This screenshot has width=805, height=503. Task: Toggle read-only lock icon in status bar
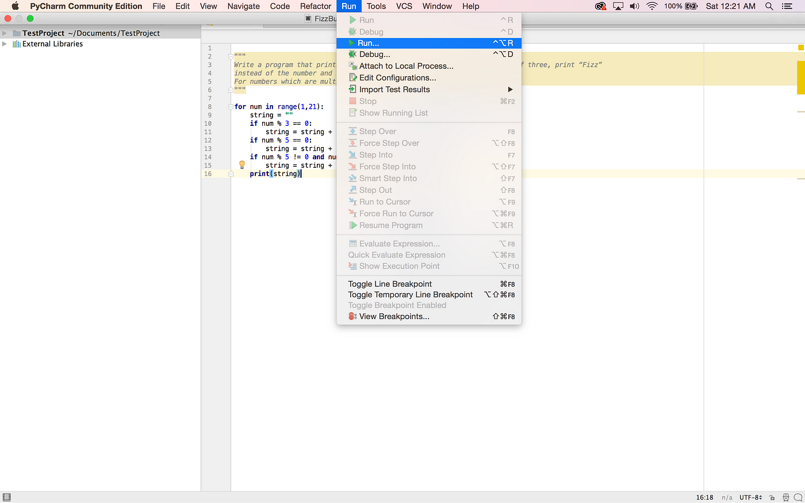(772, 497)
